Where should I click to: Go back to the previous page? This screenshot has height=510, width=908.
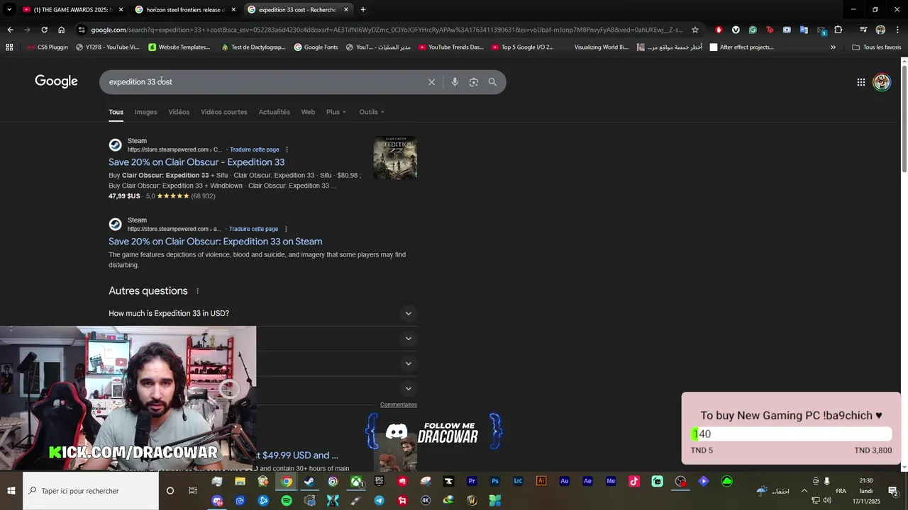tap(10, 30)
